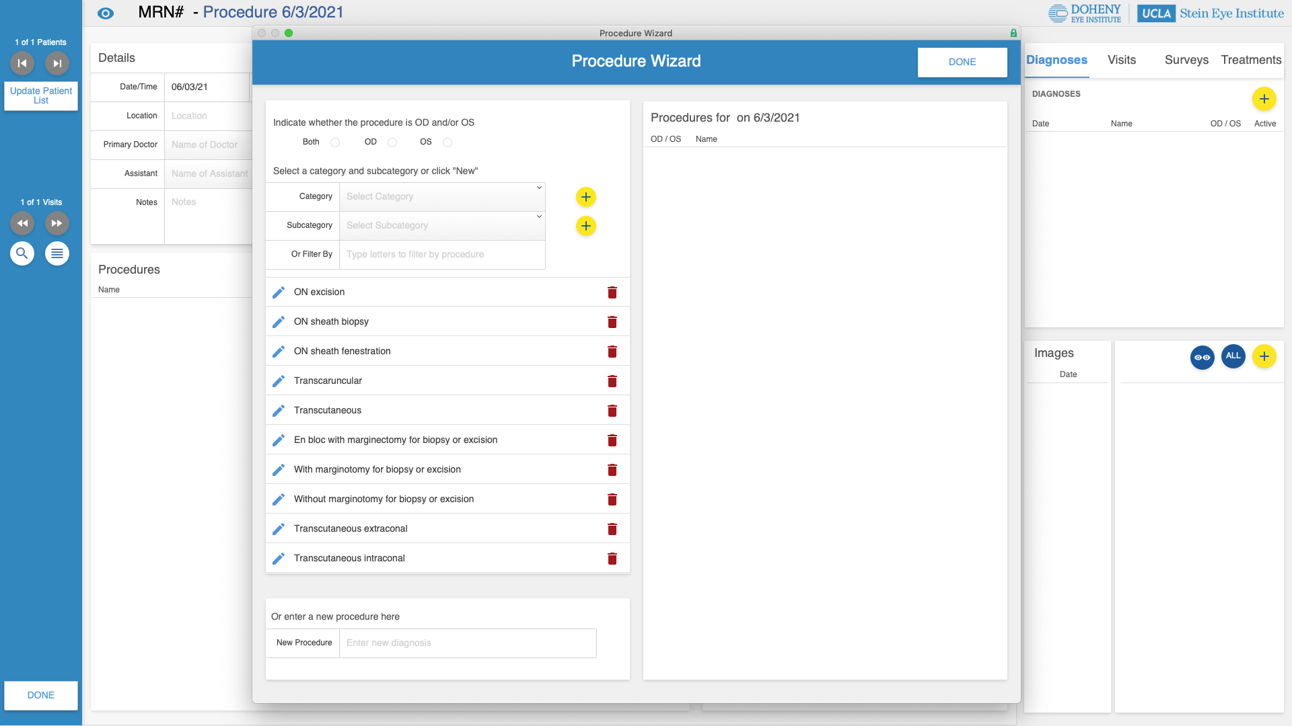Select the OD radio button
This screenshot has height=726, width=1292.
click(x=392, y=143)
